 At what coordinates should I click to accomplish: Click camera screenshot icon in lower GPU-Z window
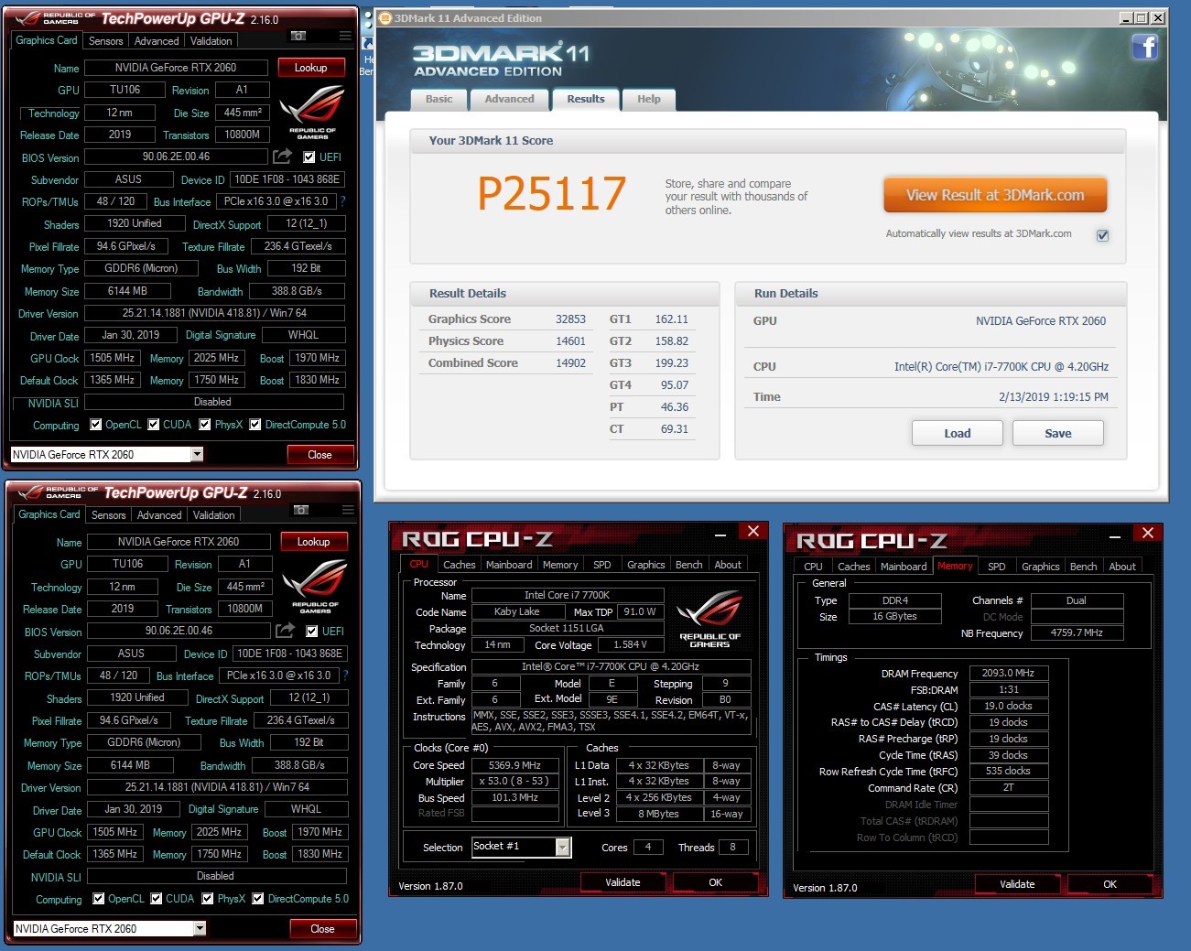(x=301, y=510)
